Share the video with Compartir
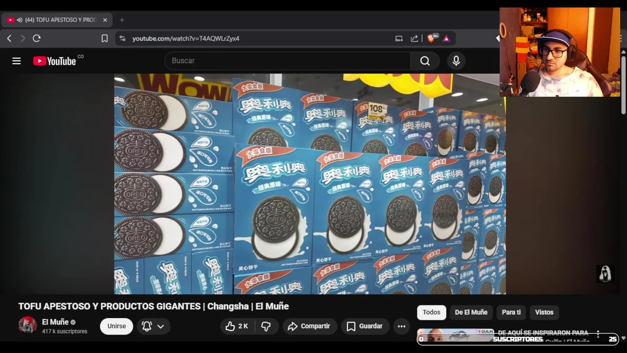The height and width of the screenshot is (353, 627). click(309, 326)
